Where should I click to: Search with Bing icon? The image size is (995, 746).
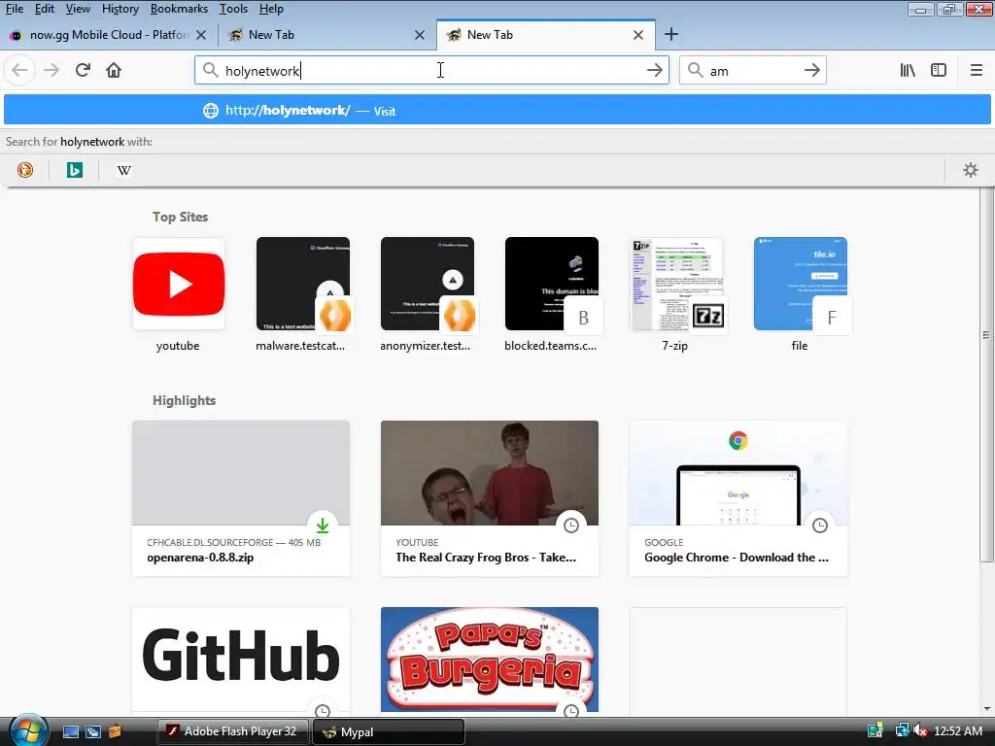tap(75, 170)
